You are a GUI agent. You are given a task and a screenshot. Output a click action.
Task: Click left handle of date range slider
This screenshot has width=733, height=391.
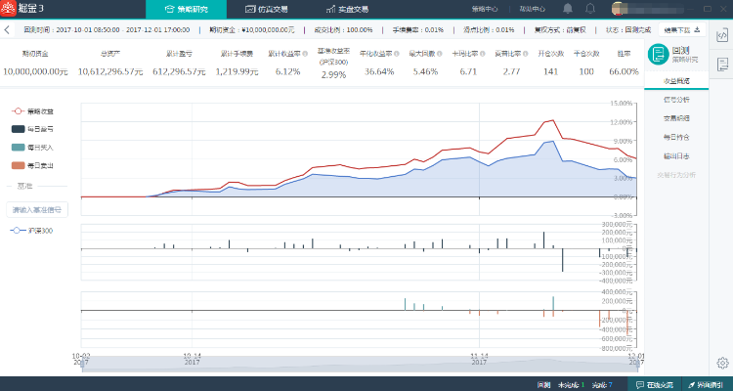pyautogui.click(x=83, y=365)
